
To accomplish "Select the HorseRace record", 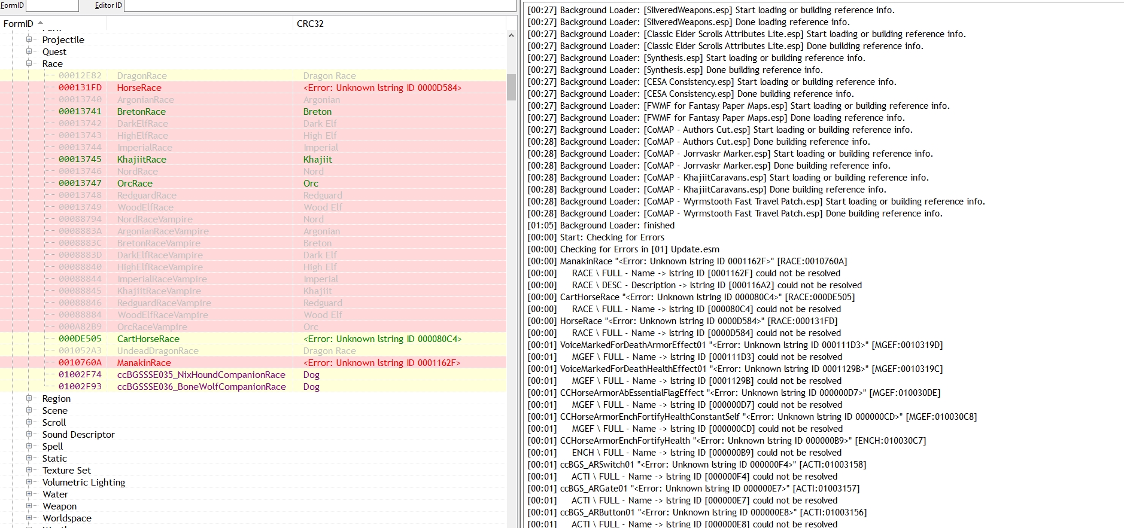I will pos(253,87).
